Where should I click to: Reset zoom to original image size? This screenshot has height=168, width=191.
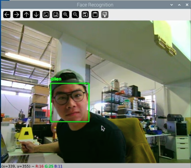click(46, 14)
